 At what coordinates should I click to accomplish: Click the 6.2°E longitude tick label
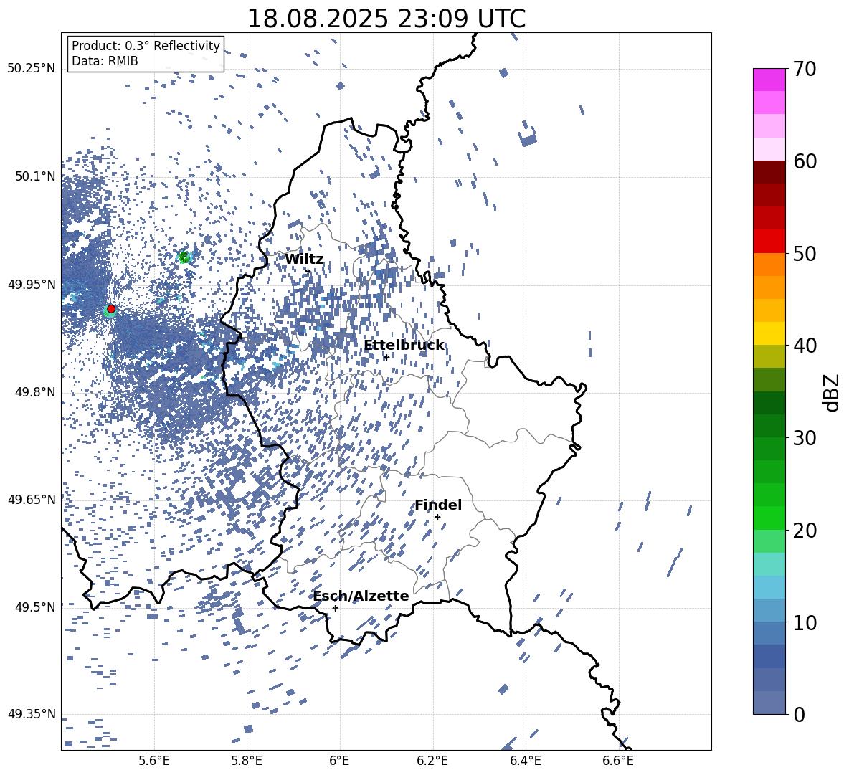tap(432, 761)
